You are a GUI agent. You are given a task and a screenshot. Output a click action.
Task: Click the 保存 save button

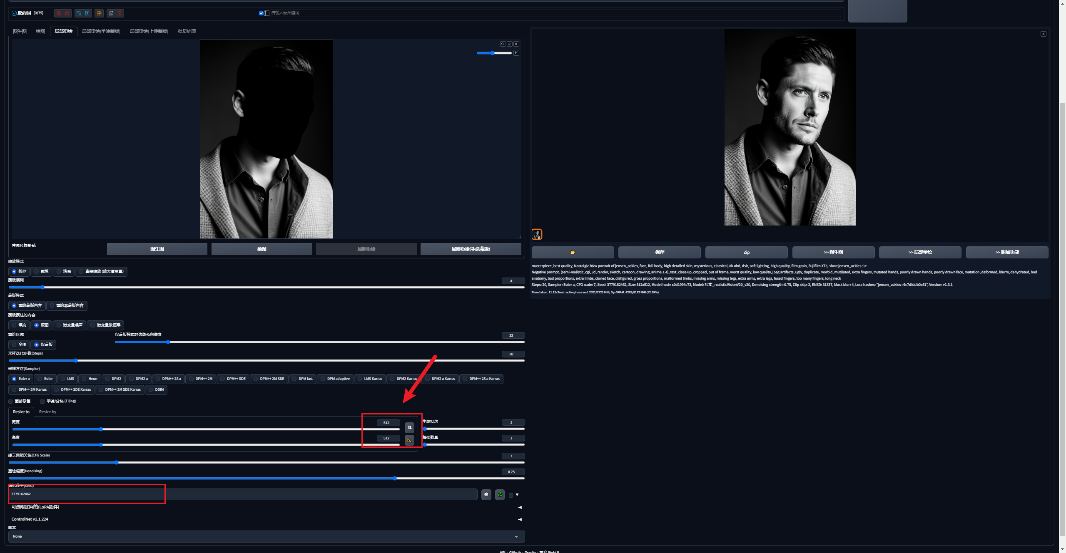point(659,252)
